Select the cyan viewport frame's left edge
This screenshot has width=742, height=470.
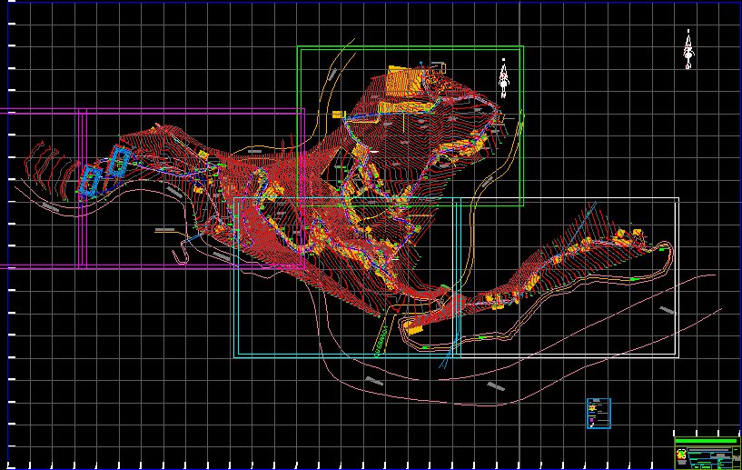(238, 282)
